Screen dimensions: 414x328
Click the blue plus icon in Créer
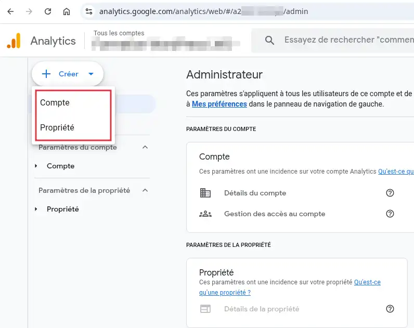(x=46, y=74)
